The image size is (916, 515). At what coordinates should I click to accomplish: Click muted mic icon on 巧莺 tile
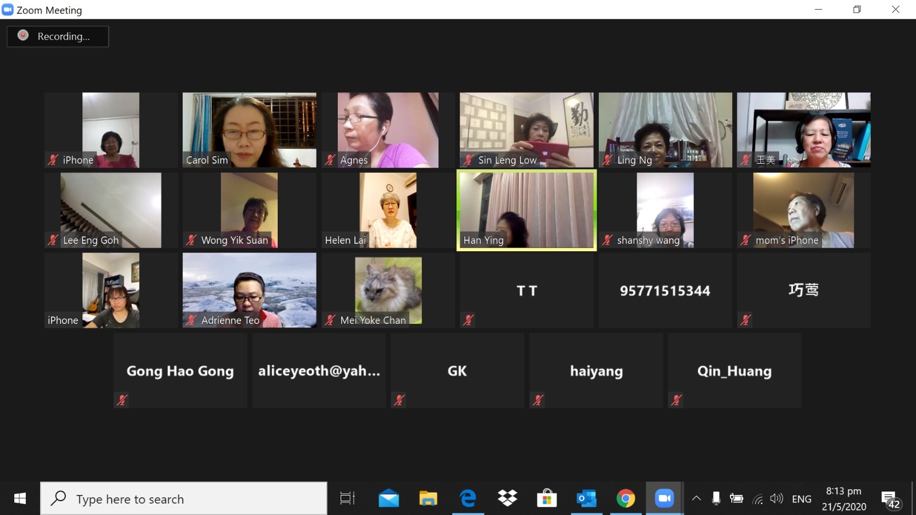[x=745, y=320]
